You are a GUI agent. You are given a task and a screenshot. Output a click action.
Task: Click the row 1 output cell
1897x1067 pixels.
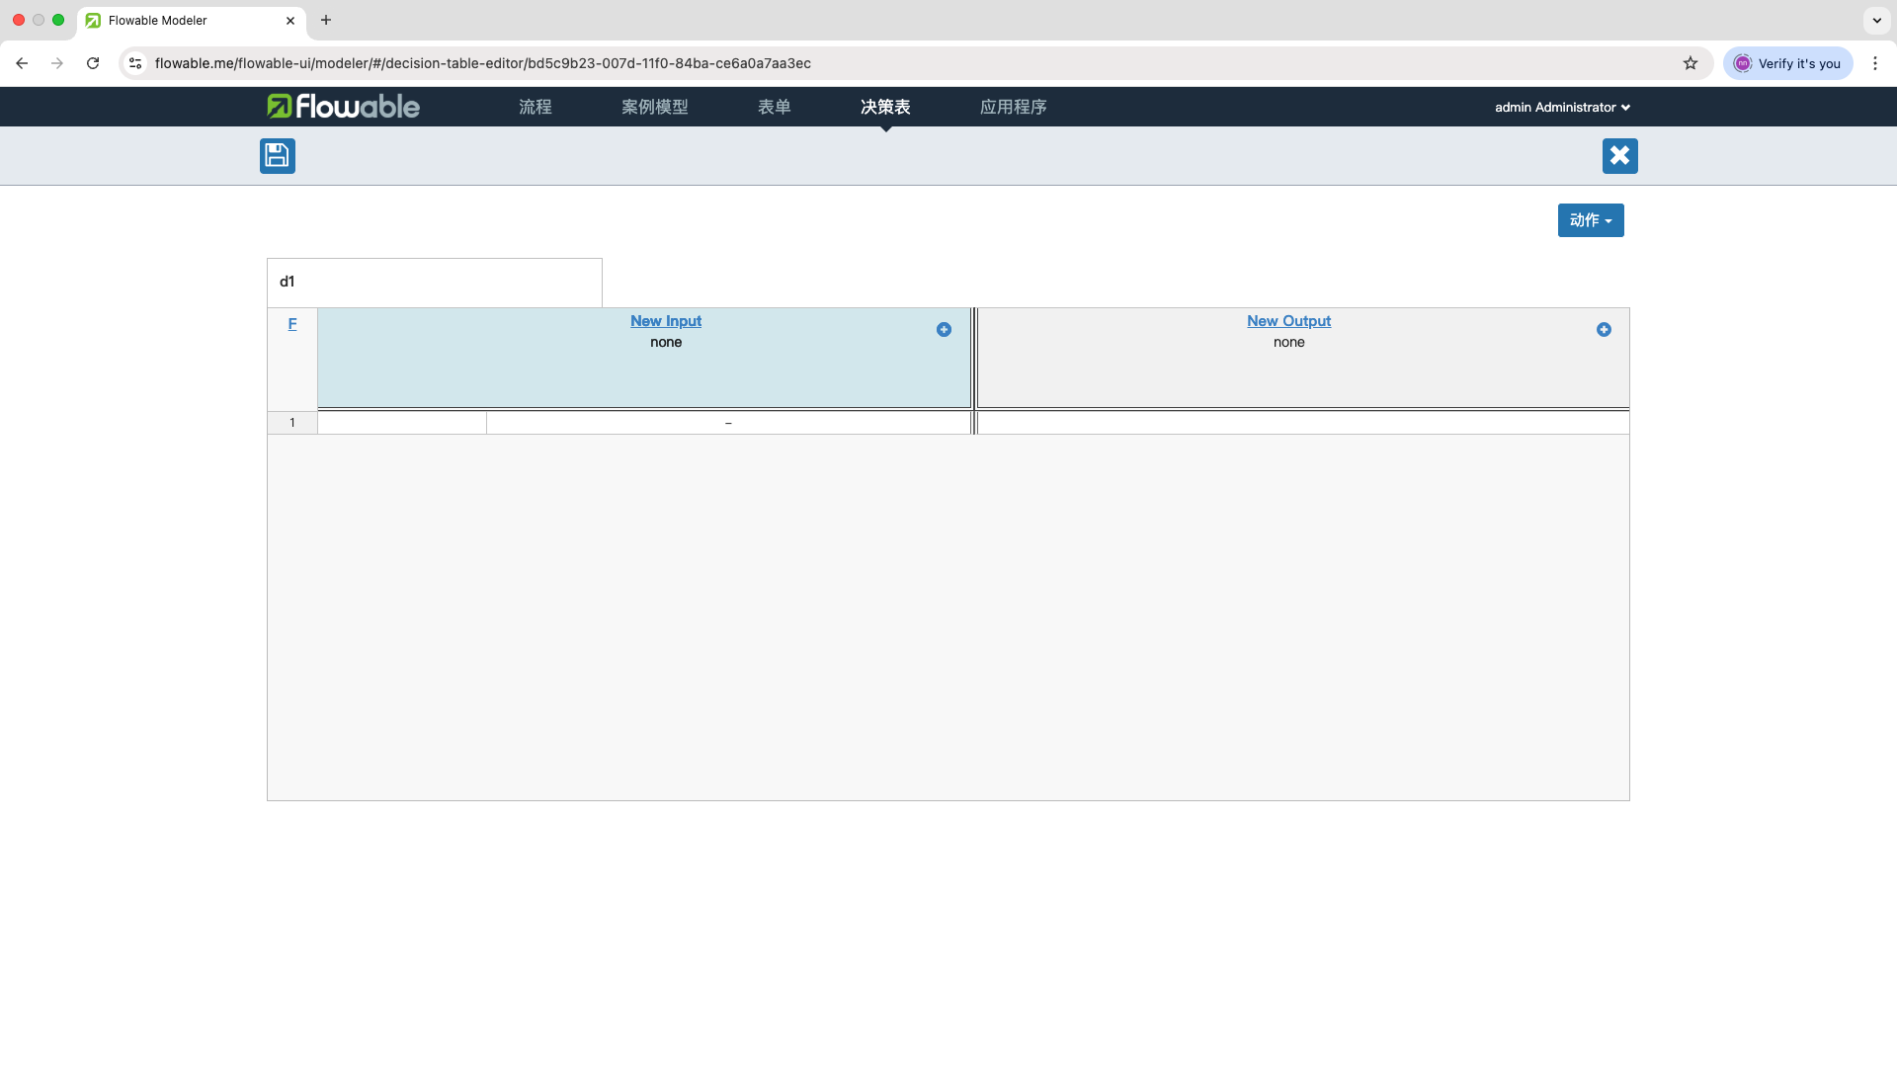[x=1302, y=423]
